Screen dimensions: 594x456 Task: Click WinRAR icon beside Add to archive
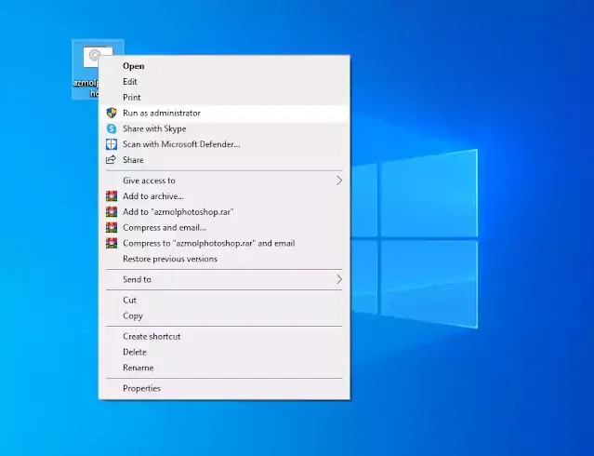coord(112,196)
